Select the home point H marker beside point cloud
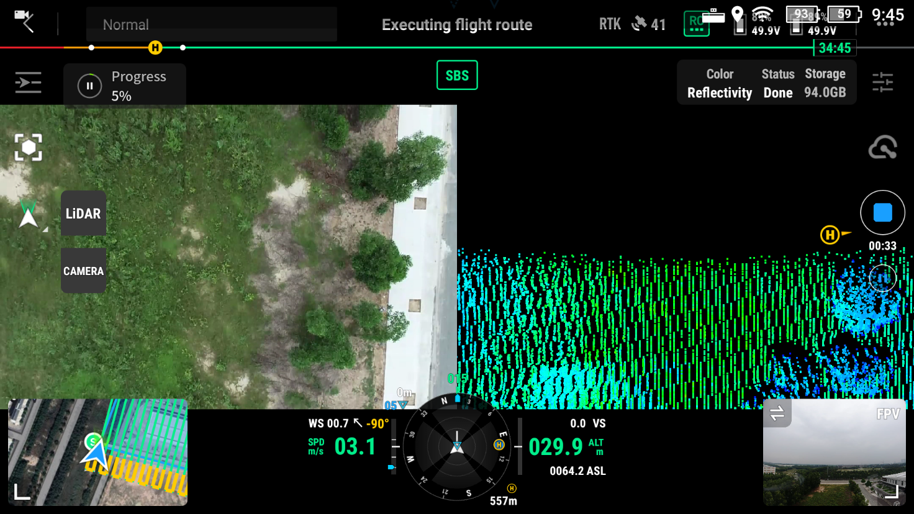The image size is (914, 514). [x=830, y=235]
